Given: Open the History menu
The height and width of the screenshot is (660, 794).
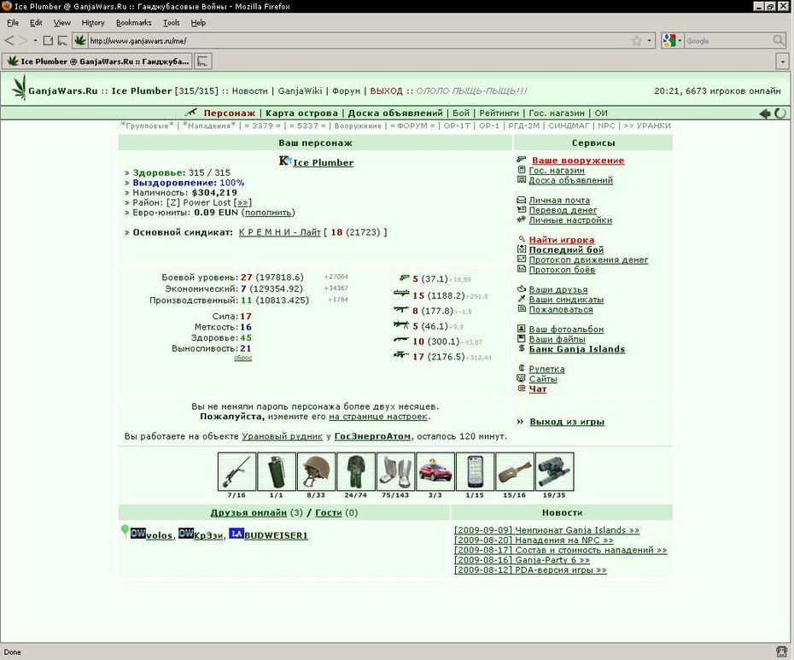Looking at the screenshot, I should (93, 23).
